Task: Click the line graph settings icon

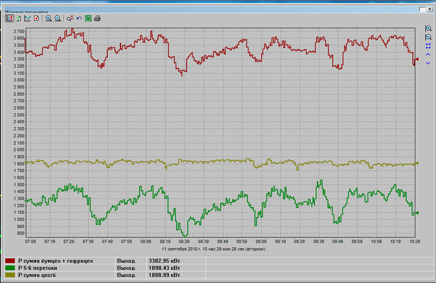Action: click(x=27, y=18)
